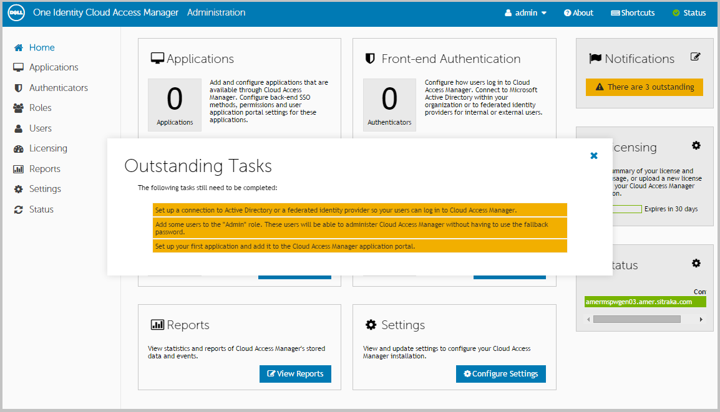Click the View Reports button

[295, 374]
